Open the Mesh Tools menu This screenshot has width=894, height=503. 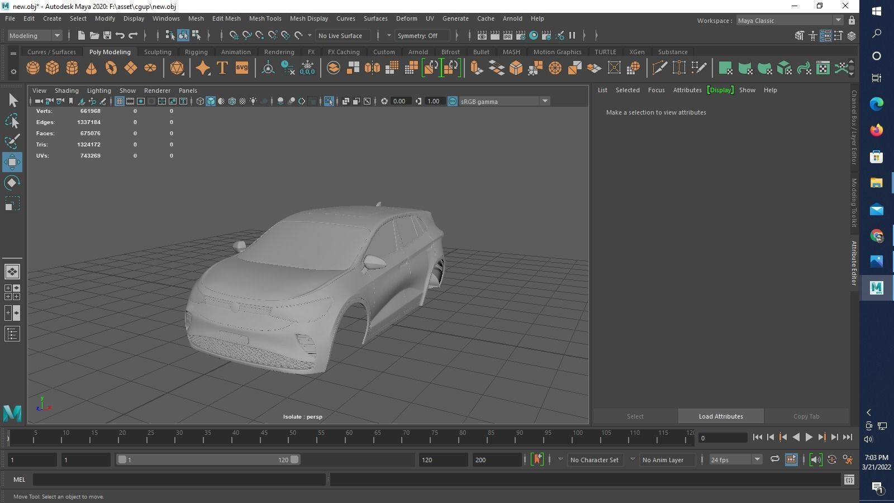click(265, 18)
